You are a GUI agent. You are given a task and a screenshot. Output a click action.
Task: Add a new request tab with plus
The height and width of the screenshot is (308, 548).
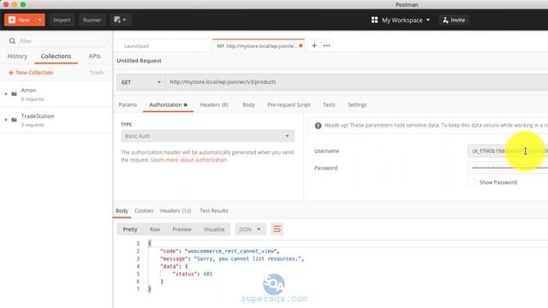(314, 45)
